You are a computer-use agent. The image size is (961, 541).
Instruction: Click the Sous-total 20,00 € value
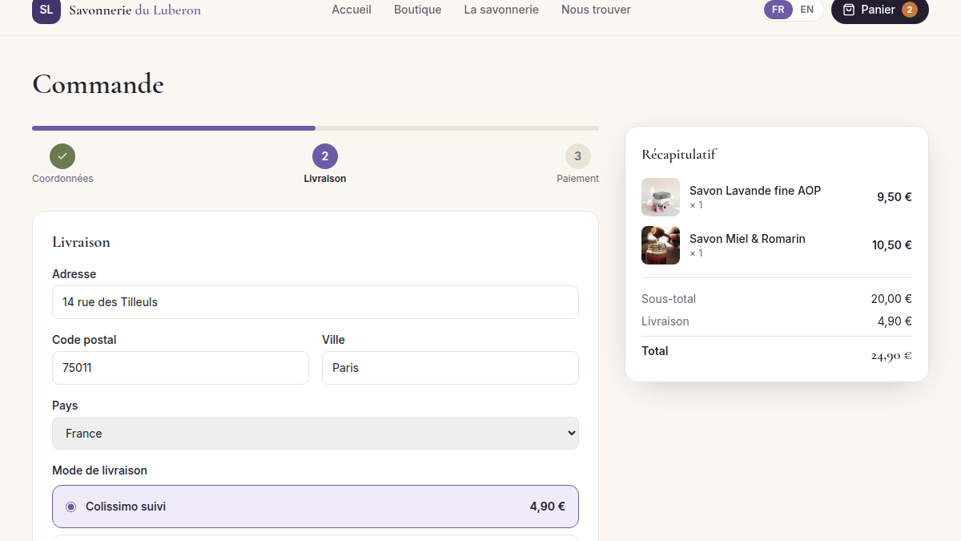891,299
